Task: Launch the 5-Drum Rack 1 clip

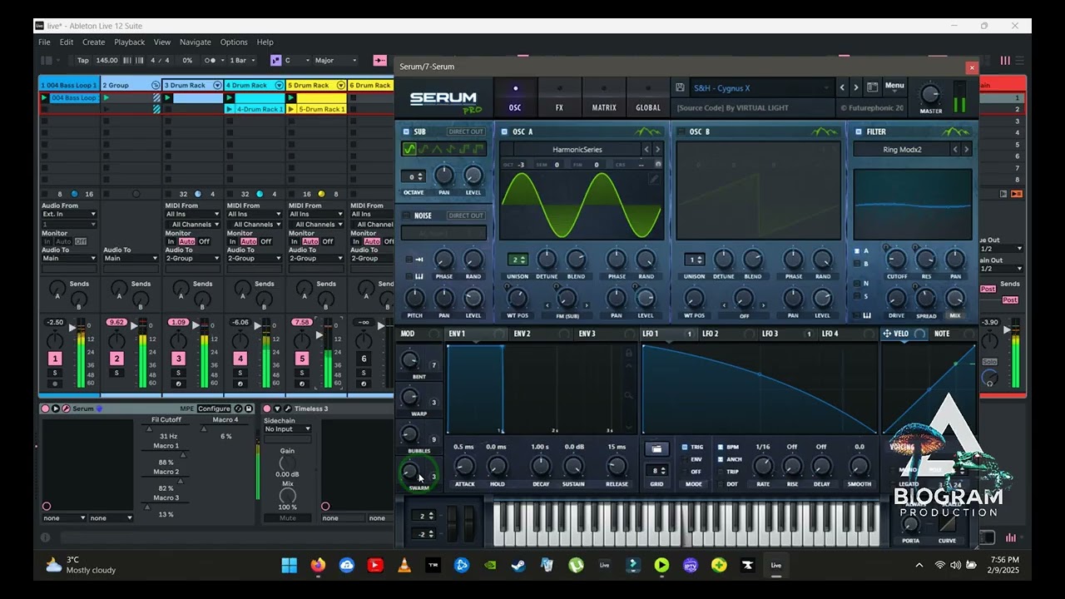Action: pyautogui.click(x=292, y=109)
